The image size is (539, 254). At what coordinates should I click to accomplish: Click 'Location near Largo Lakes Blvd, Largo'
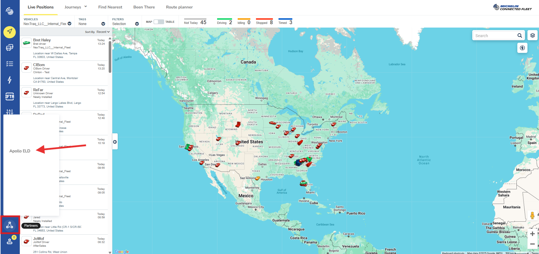click(x=57, y=103)
